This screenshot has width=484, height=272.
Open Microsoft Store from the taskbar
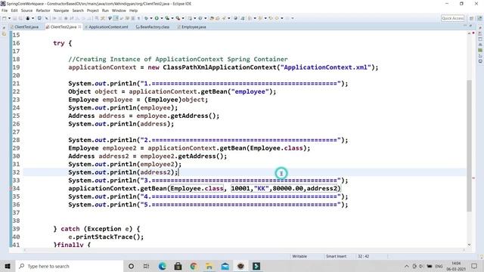point(178,266)
